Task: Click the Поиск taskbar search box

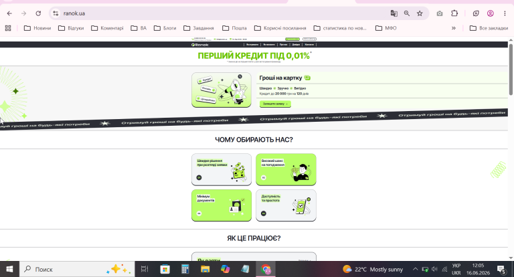Action: (x=77, y=269)
